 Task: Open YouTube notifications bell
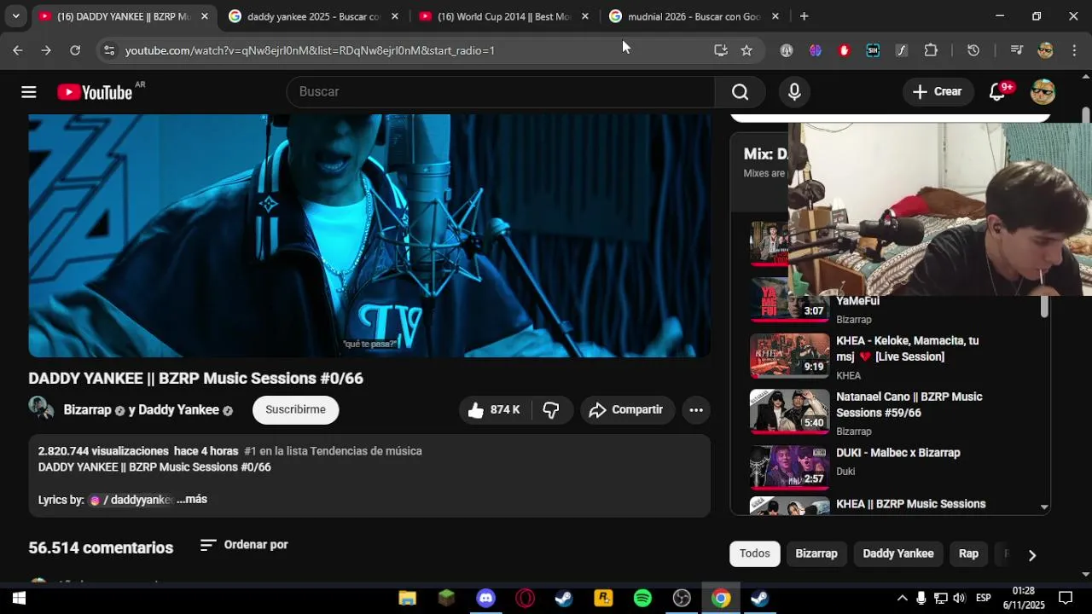(x=997, y=92)
